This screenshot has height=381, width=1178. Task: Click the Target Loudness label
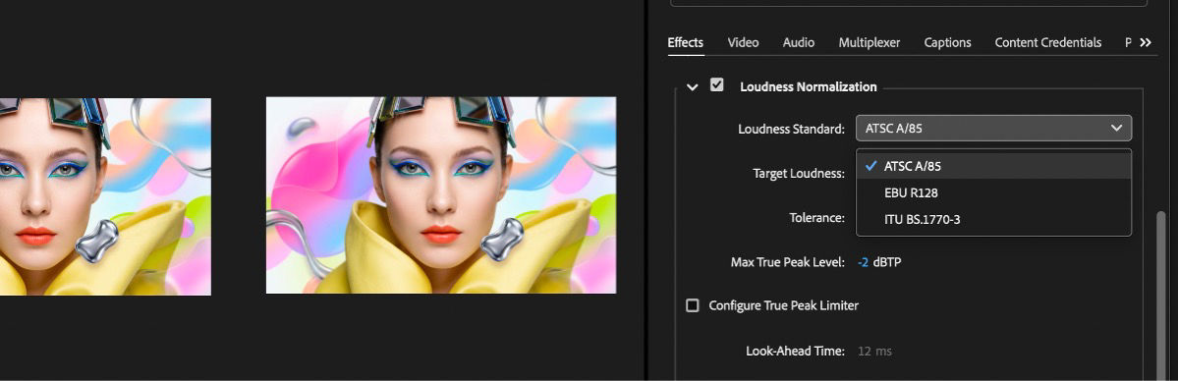click(799, 174)
